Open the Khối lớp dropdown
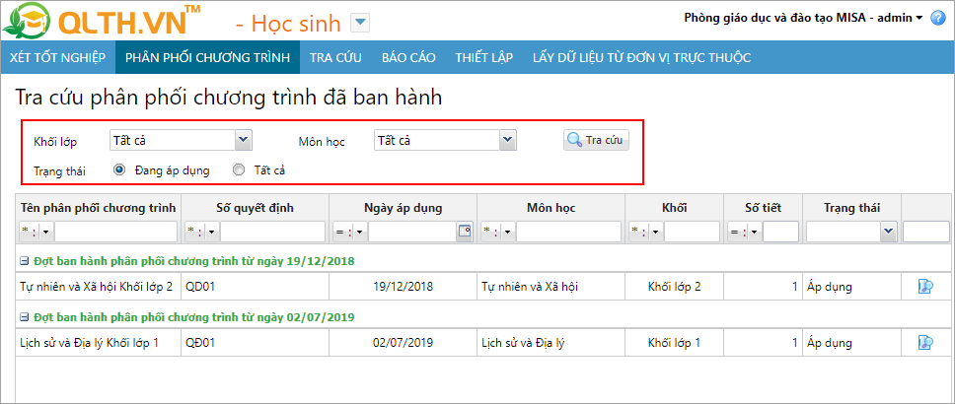The image size is (955, 404). coord(243,140)
